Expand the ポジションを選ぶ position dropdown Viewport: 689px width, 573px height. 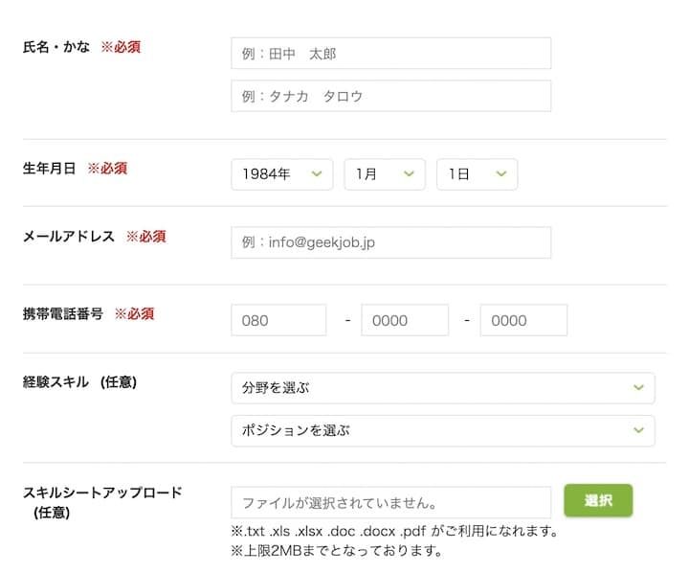tap(442, 430)
